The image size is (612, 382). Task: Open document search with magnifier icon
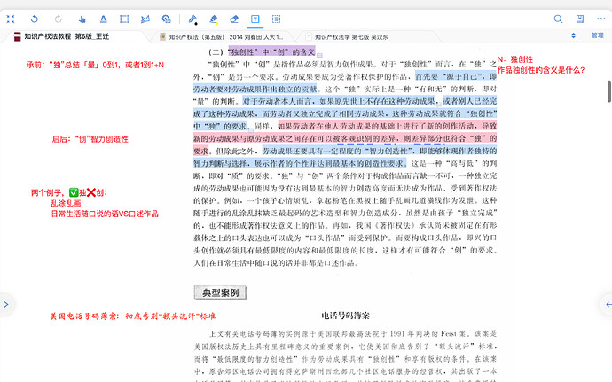click(x=558, y=19)
